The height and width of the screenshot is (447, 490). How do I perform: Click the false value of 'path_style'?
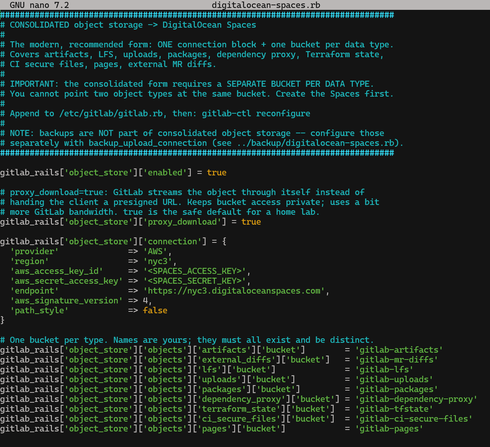click(x=155, y=311)
